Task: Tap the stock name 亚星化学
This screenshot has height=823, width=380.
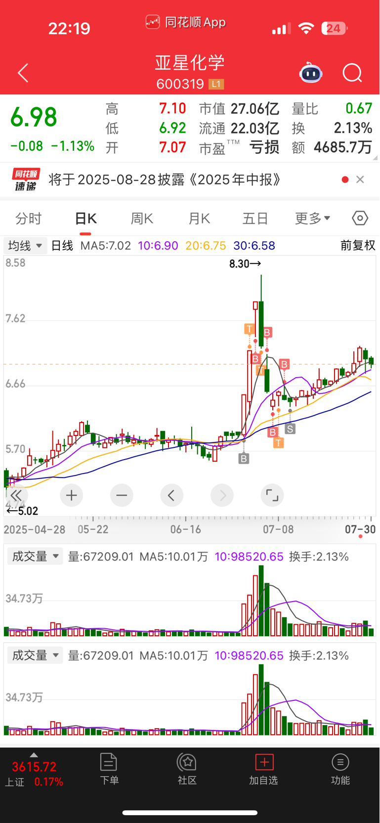Action: click(x=190, y=63)
